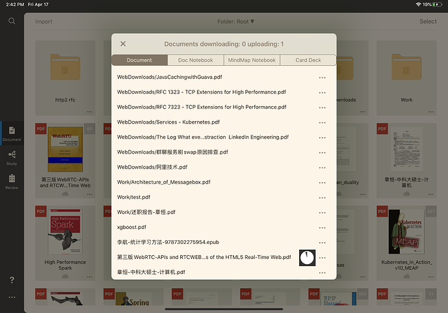Open the help question mark icon
The image size is (448, 313).
12,280
